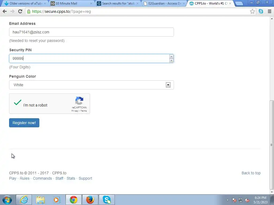
Task: Click the green padlock security icon
Action: 29,11
